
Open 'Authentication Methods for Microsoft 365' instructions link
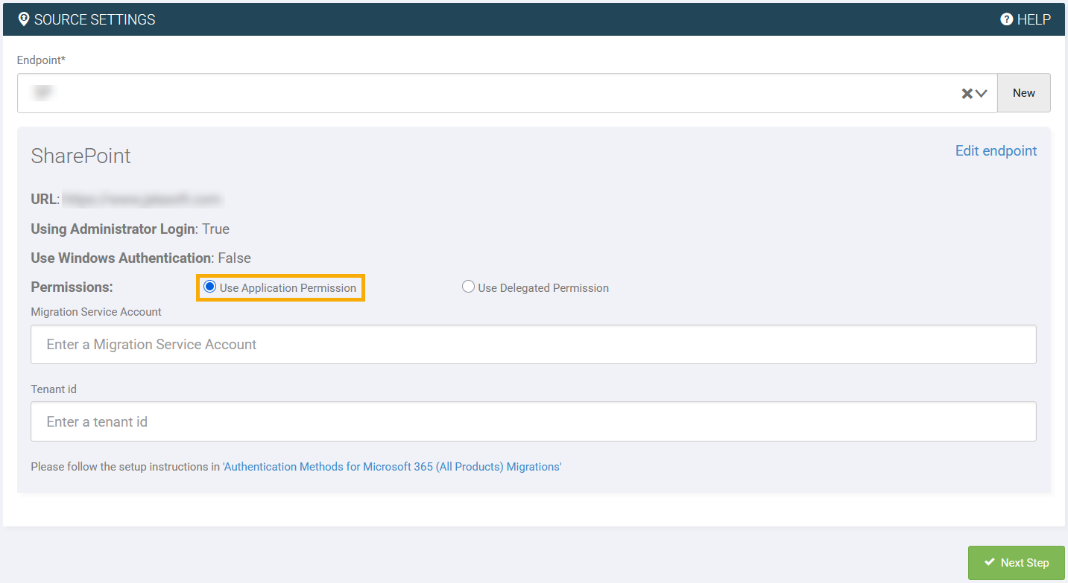pos(391,466)
